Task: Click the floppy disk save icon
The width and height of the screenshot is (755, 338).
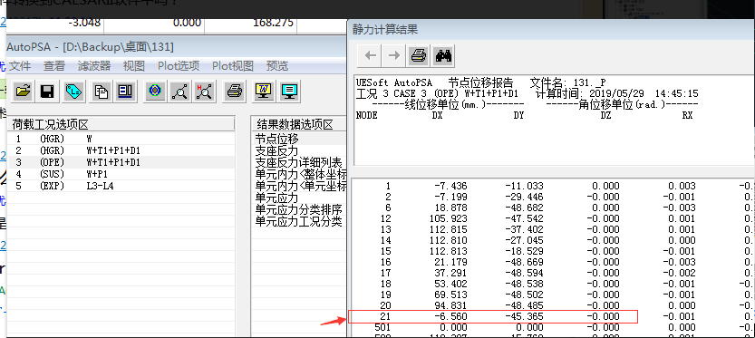Action: tap(47, 91)
